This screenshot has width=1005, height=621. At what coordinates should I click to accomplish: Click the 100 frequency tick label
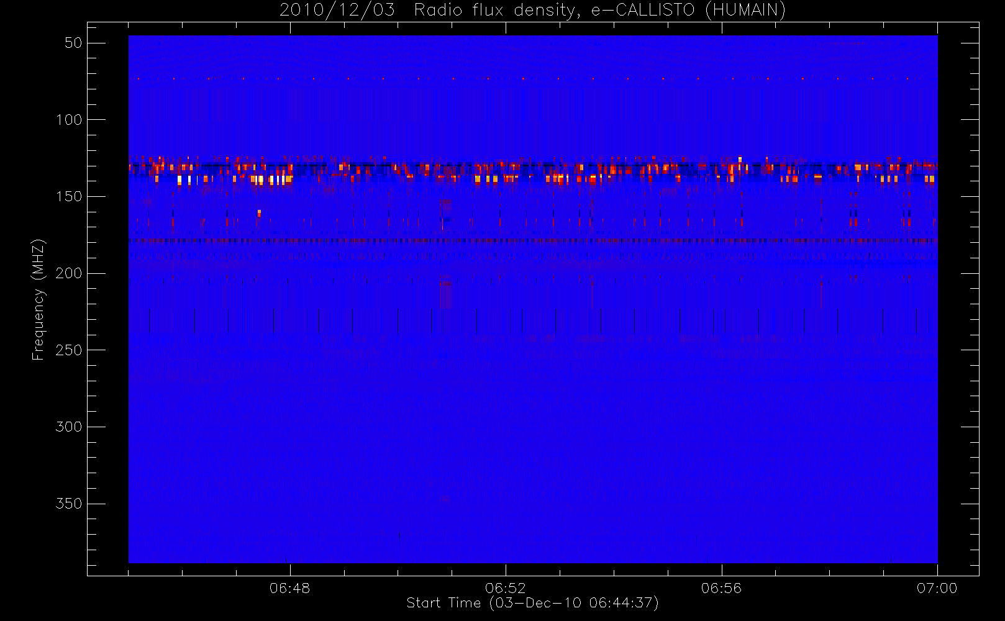[69, 120]
